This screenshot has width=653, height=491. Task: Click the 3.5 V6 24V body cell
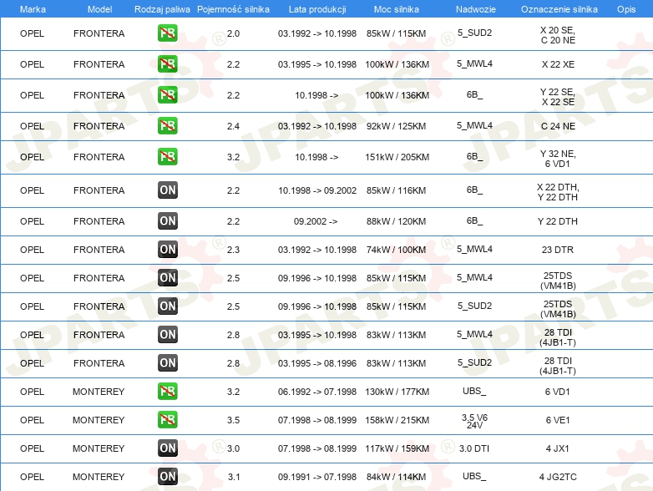tap(474, 420)
